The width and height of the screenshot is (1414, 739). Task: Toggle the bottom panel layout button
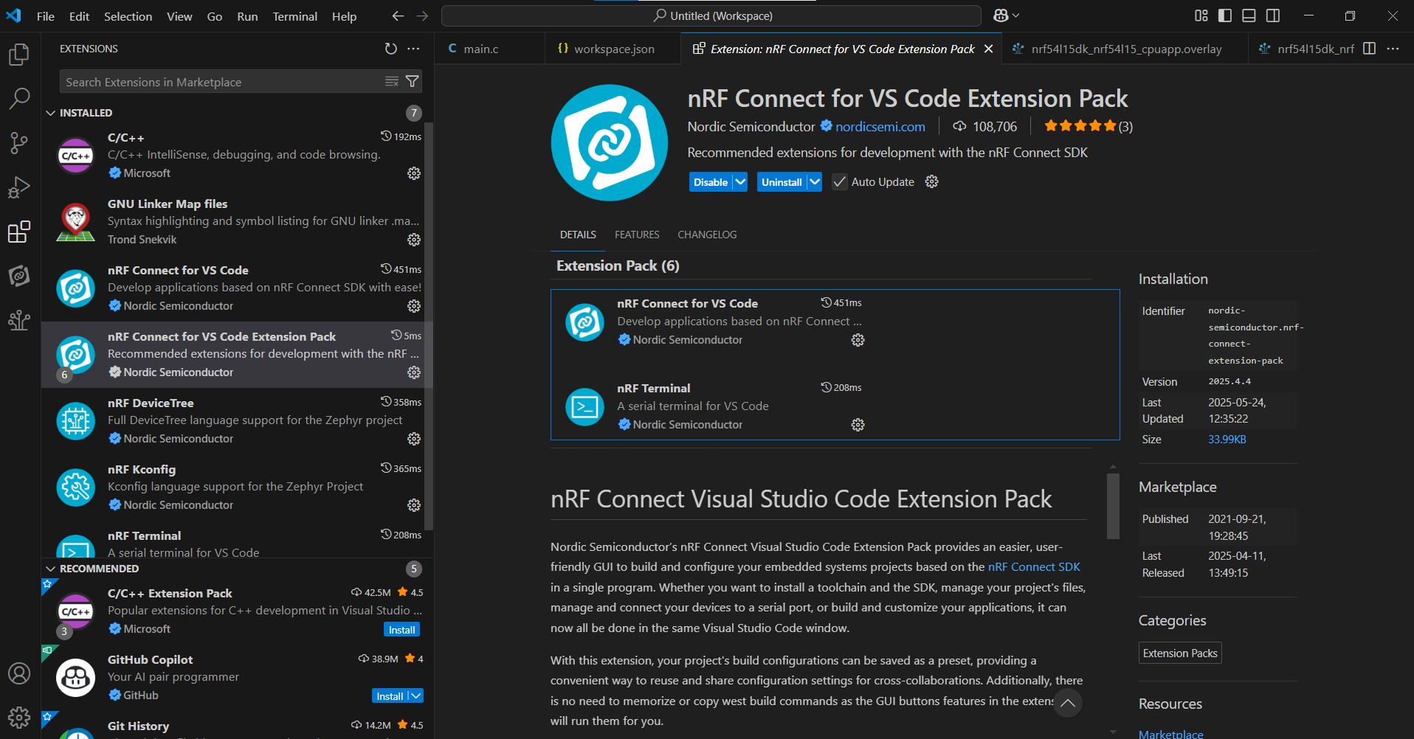coord(1249,15)
